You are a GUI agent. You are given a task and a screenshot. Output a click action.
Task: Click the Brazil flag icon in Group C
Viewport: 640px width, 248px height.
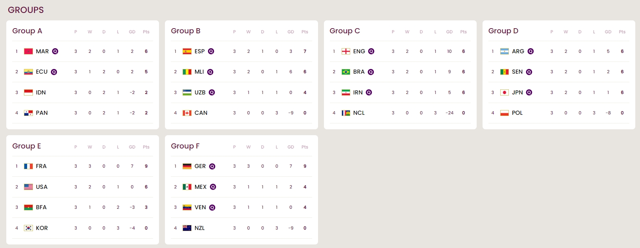(346, 72)
